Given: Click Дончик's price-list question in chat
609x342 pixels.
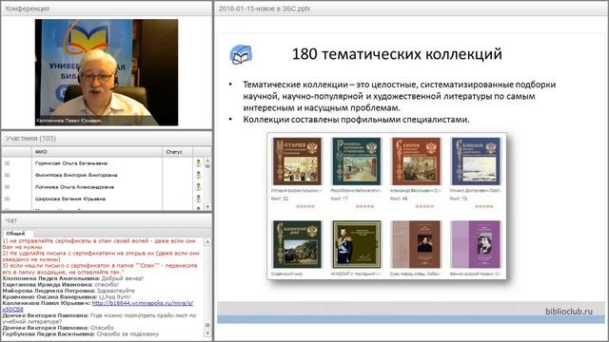Looking at the screenshot, I should tap(99, 318).
